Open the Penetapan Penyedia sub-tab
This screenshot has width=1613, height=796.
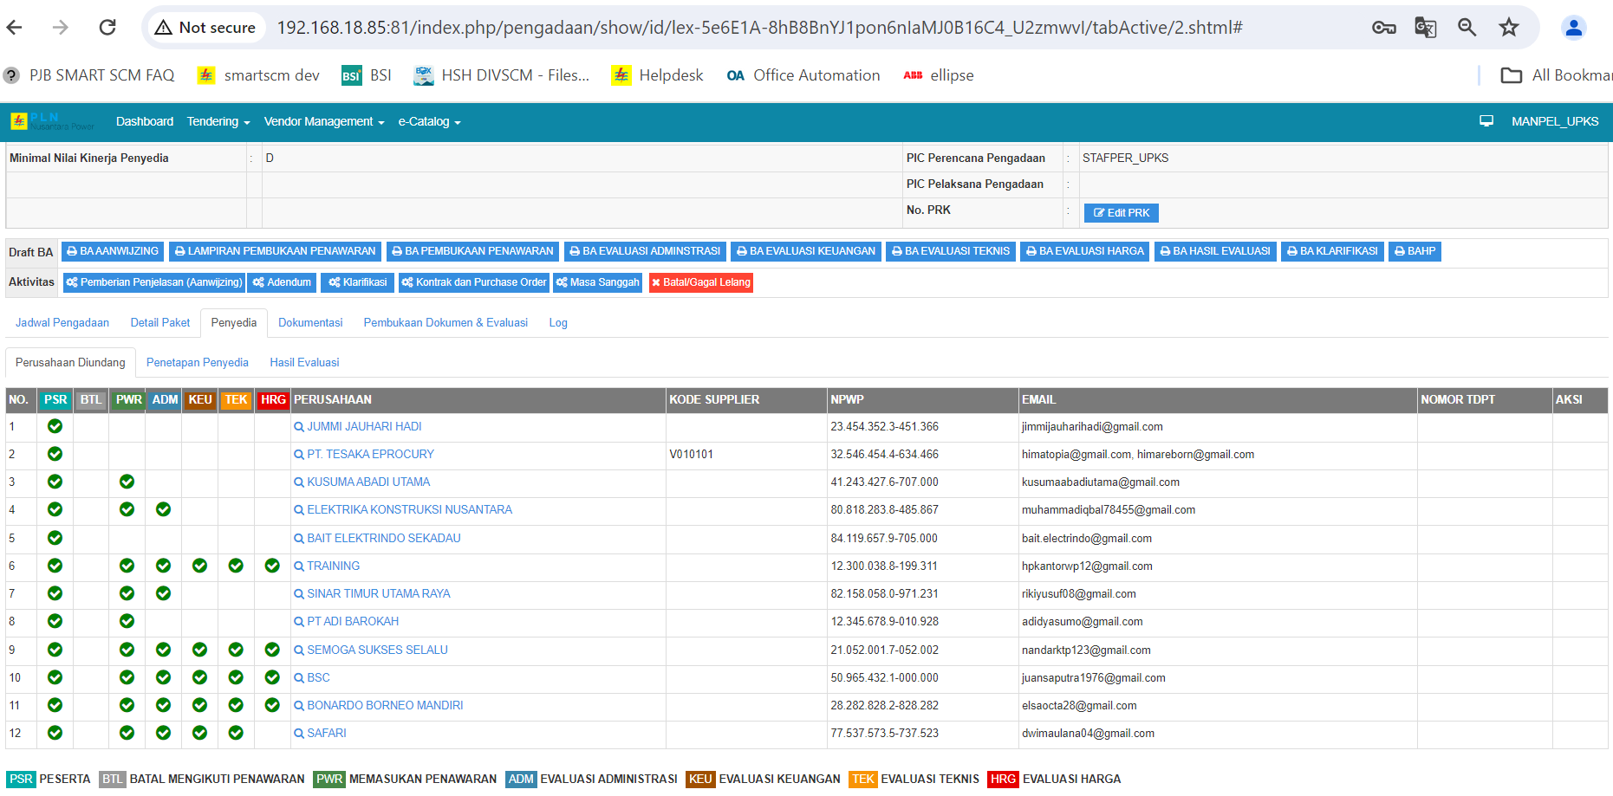[x=197, y=362]
